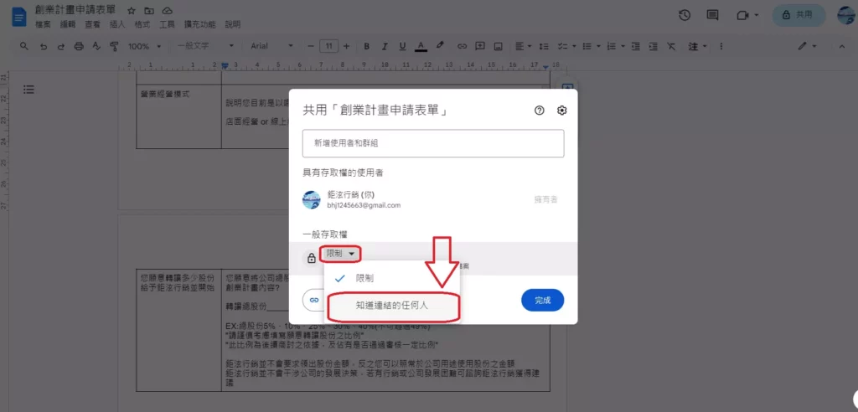Open the 檔案 menu

coord(43,24)
